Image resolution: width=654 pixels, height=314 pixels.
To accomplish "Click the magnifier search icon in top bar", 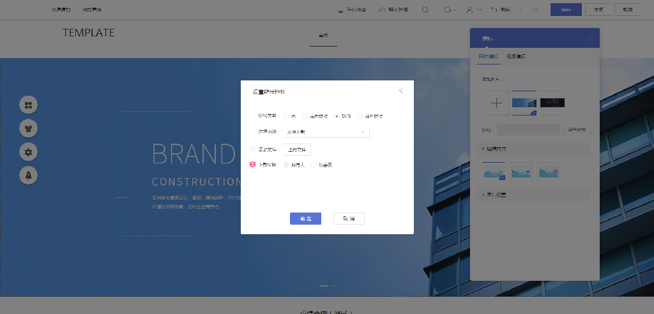I will pyautogui.click(x=425, y=10).
